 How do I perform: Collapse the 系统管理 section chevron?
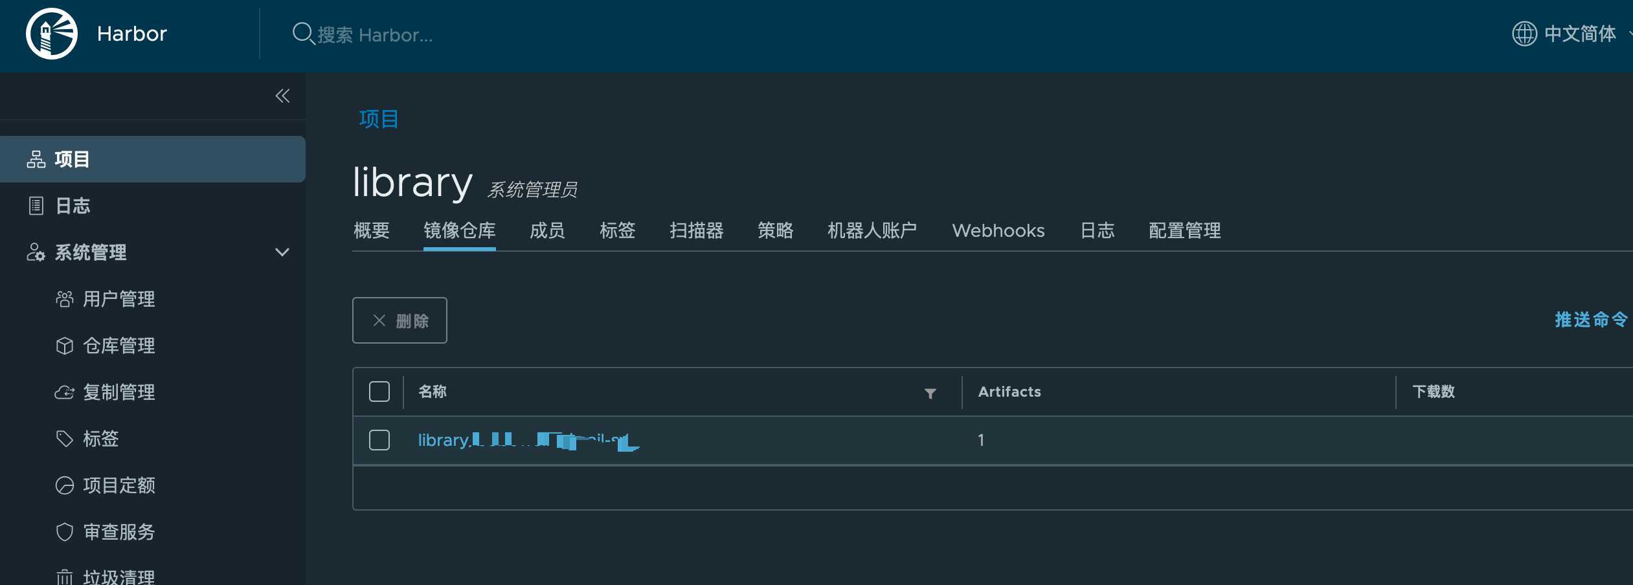pos(282,252)
